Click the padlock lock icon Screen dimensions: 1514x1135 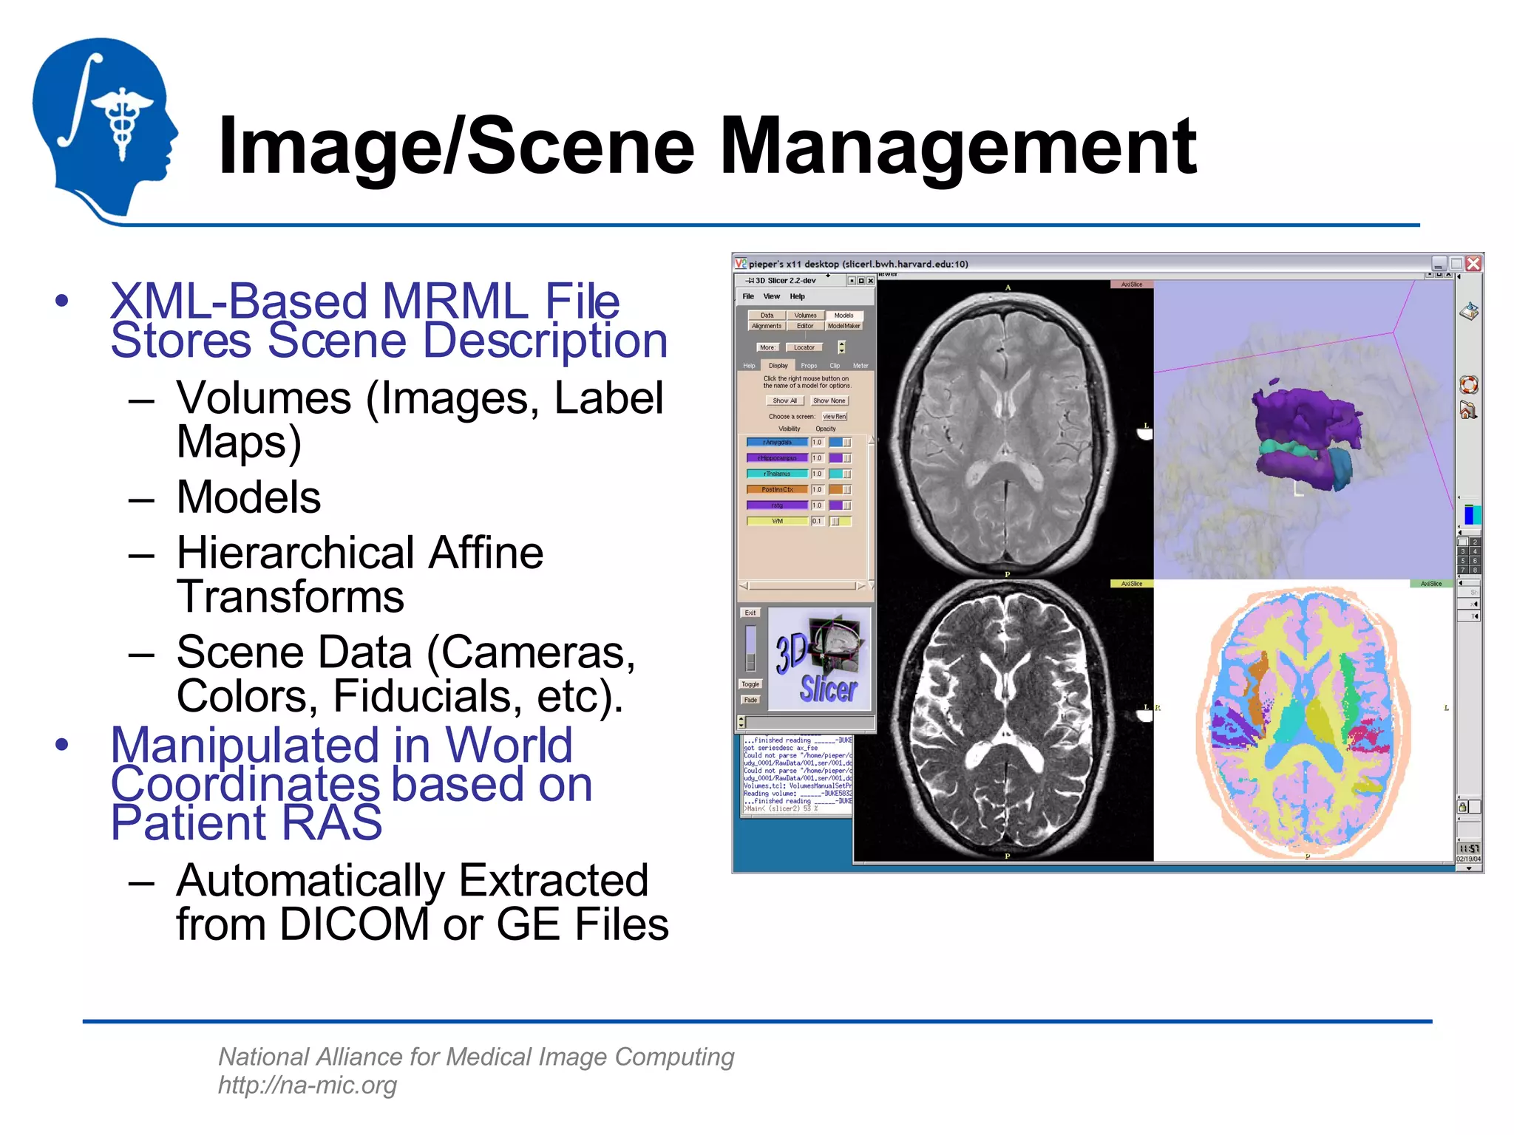1462,807
